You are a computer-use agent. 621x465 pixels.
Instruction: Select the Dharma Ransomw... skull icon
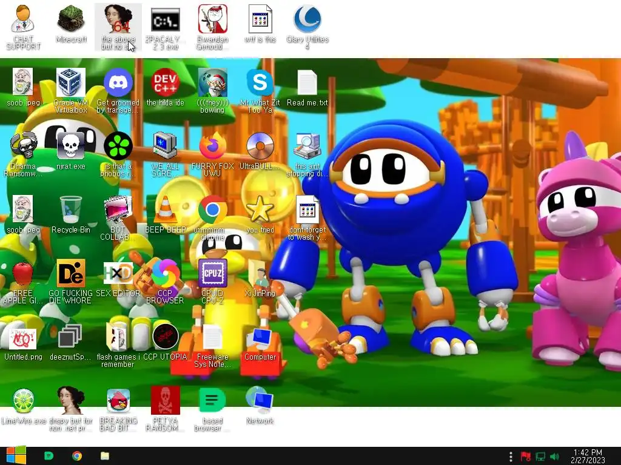23,146
